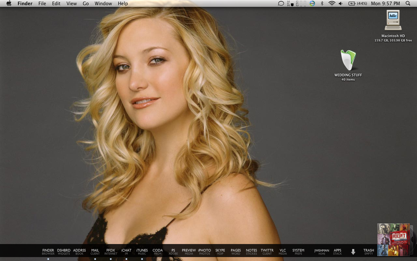Open PS Adobe dock item
This screenshot has width=417, height=261.
click(x=173, y=252)
